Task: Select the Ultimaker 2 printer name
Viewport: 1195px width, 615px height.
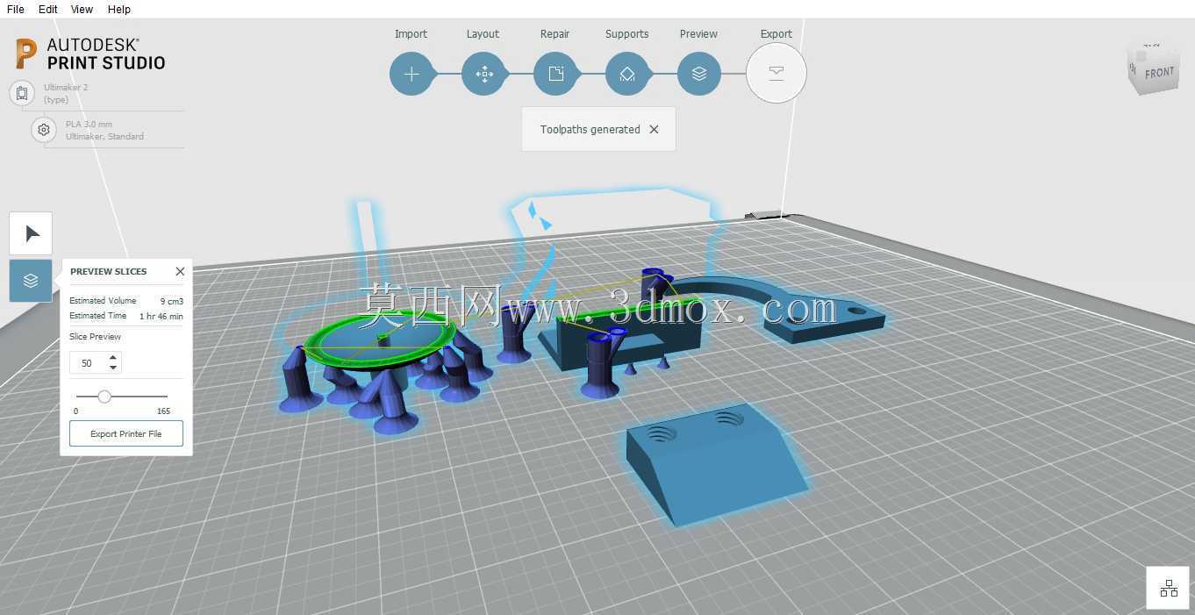Action: [66, 88]
